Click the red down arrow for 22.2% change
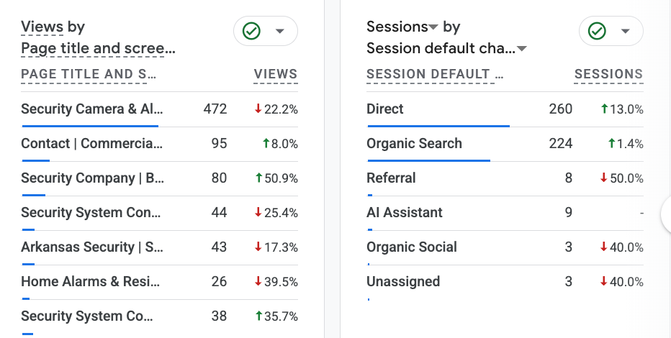 (x=258, y=109)
